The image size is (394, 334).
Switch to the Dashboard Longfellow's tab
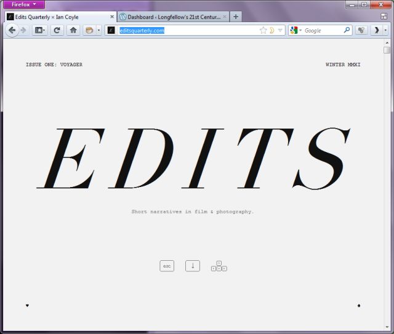pos(174,17)
